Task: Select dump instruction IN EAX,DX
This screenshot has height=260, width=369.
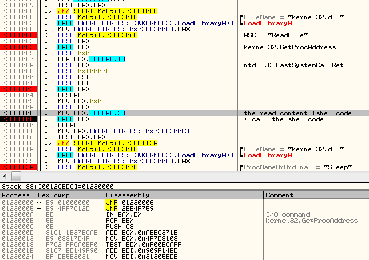Action: tap(124, 215)
